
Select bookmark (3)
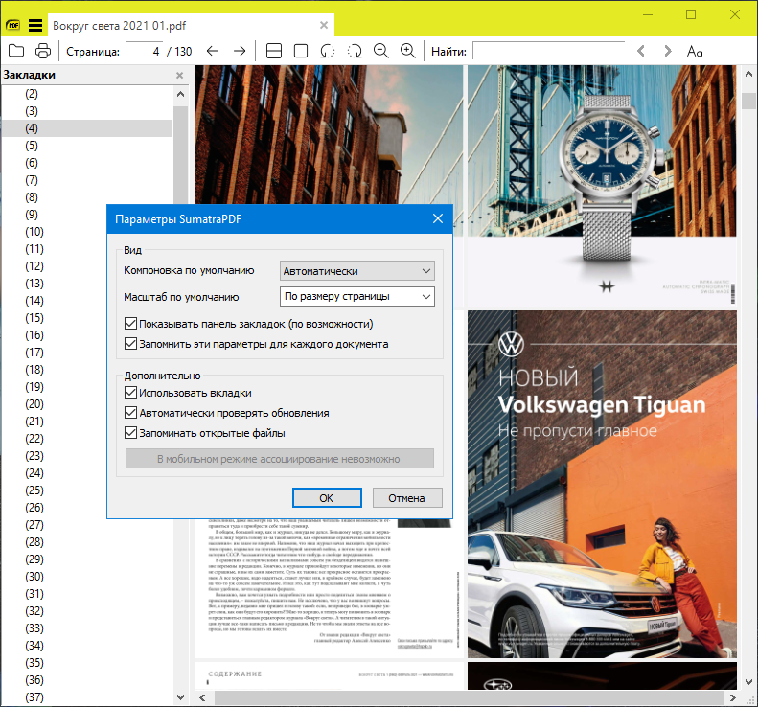(x=32, y=111)
